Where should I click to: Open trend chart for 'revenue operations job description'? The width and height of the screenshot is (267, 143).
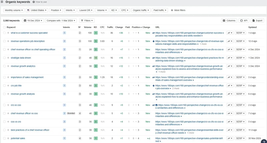(230, 41)
